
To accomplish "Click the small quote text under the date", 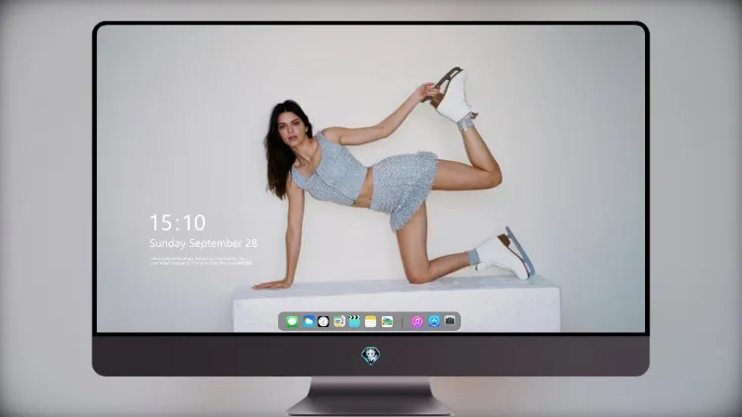I will point(201,261).
